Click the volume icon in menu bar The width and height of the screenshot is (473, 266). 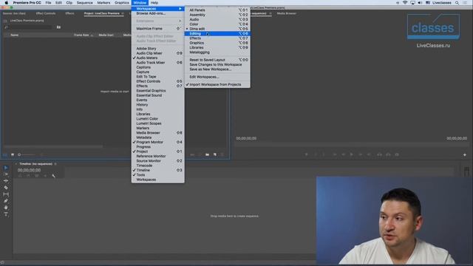coord(420,3)
